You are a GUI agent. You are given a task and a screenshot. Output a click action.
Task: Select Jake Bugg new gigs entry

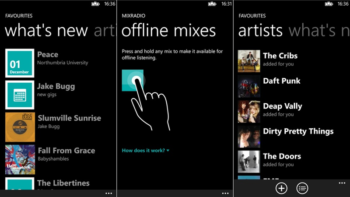pos(56,90)
